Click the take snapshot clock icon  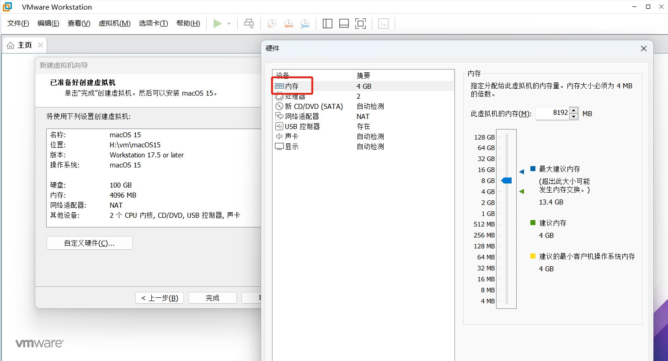272,24
